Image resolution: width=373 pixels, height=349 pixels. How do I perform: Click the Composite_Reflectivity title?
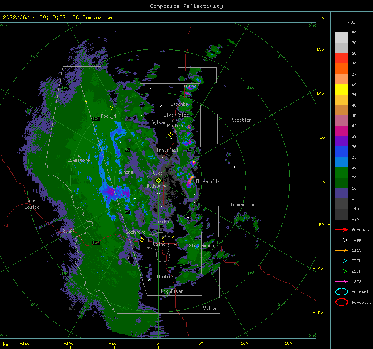(186, 6)
